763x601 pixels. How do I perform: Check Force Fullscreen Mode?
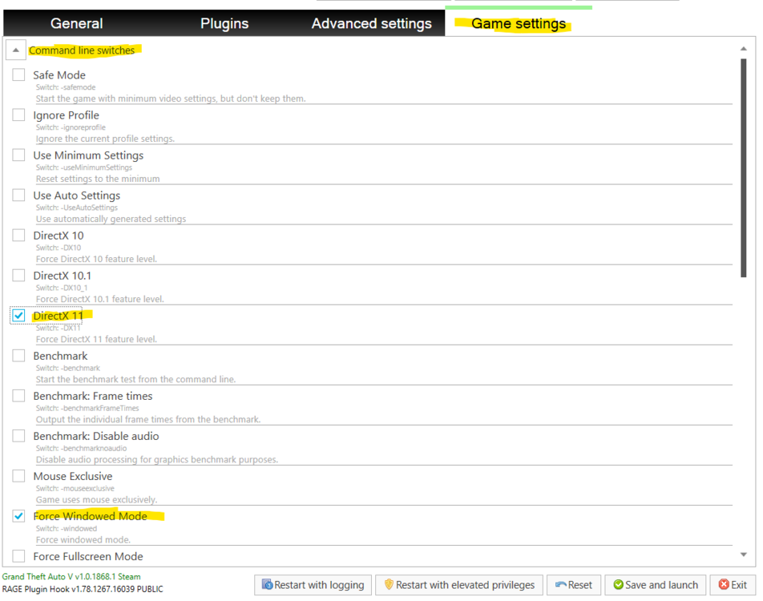18,556
